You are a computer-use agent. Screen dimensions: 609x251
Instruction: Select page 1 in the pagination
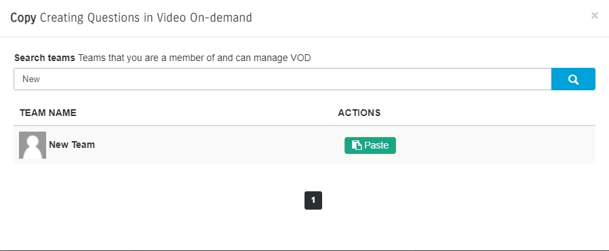click(x=313, y=201)
